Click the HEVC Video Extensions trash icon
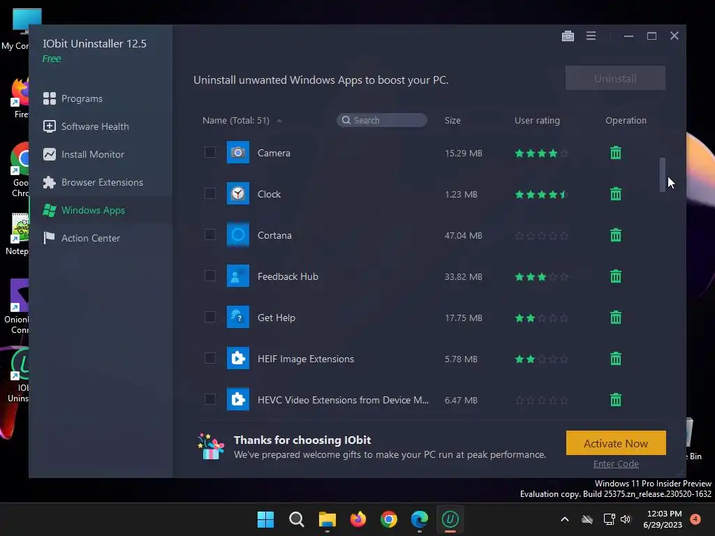715x536 pixels. click(616, 400)
